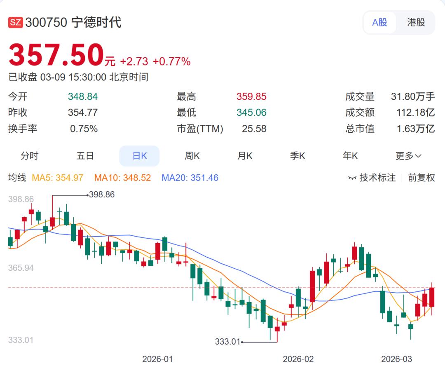Click the 2026-02 date axis label

tap(298, 359)
